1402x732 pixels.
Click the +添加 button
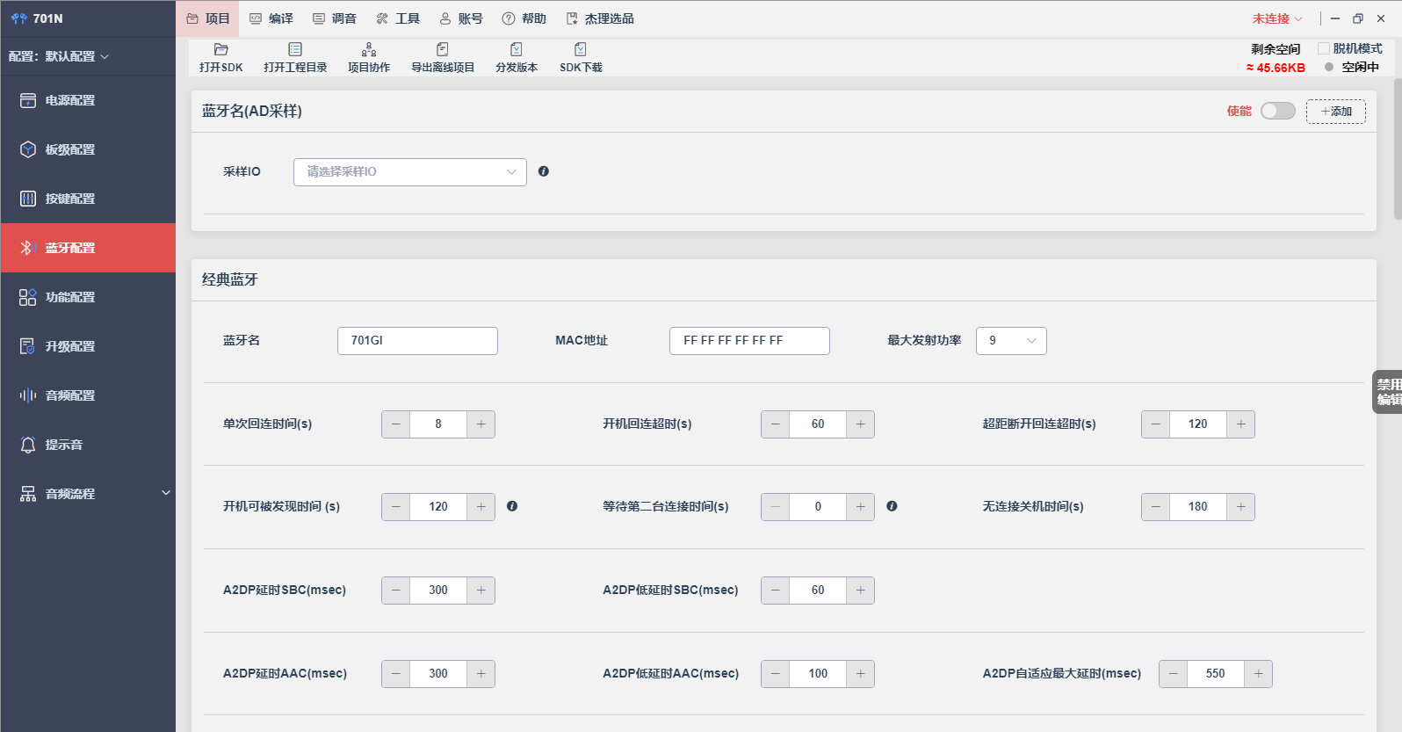click(x=1336, y=112)
